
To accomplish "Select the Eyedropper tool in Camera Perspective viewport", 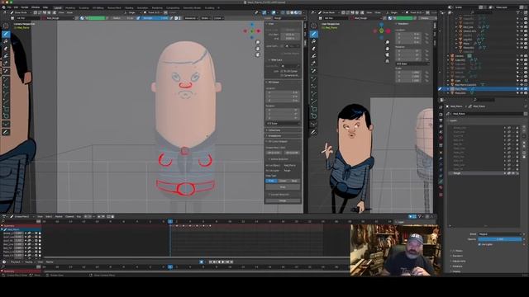I will [6, 71].
